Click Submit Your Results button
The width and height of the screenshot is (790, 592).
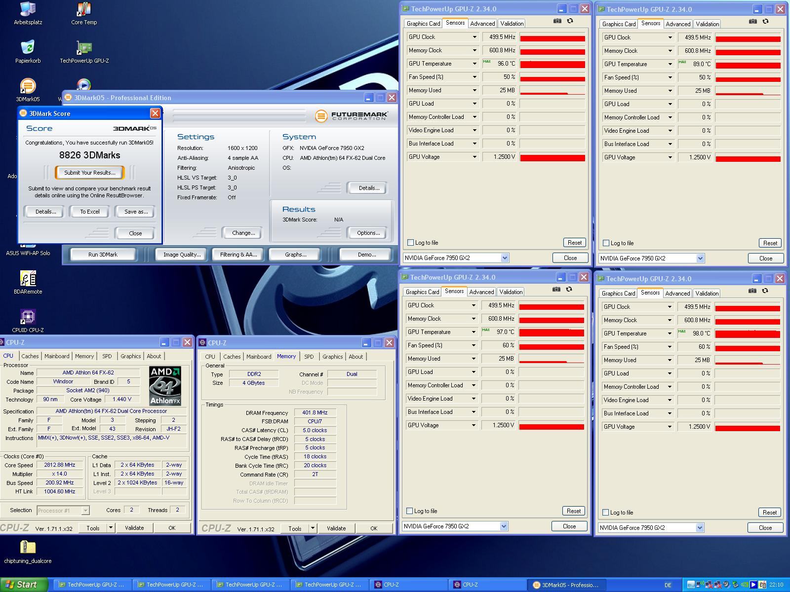point(90,173)
